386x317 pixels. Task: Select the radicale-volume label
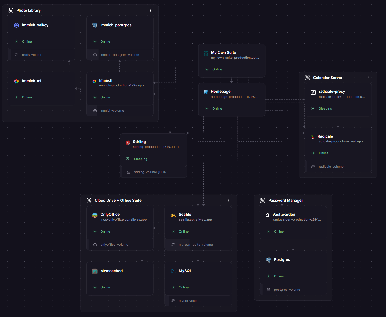pyautogui.click(x=331, y=167)
